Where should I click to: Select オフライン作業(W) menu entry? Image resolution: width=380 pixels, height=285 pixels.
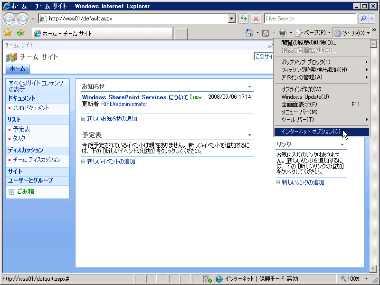click(322, 89)
